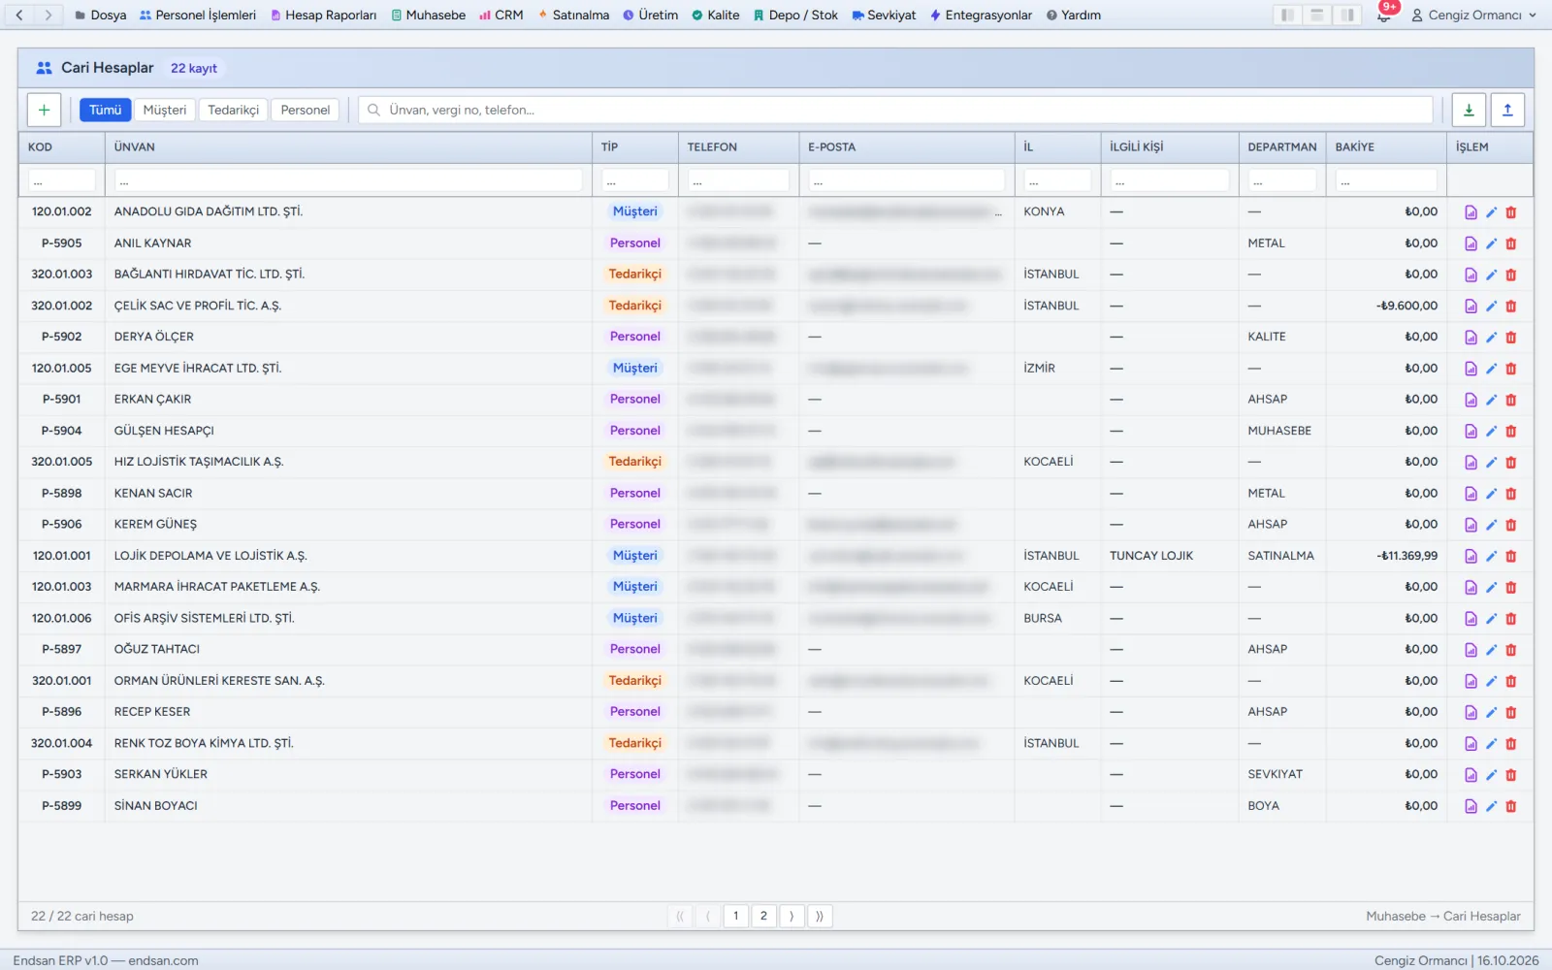Filter list by Müşteri
Viewport: 1552px width, 970px height.
[165, 110]
